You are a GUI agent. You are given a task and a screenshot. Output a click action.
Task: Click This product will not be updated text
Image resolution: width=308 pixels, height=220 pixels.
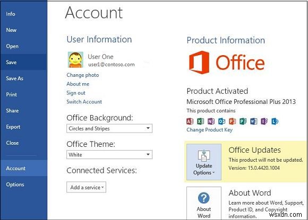[x=266, y=160]
